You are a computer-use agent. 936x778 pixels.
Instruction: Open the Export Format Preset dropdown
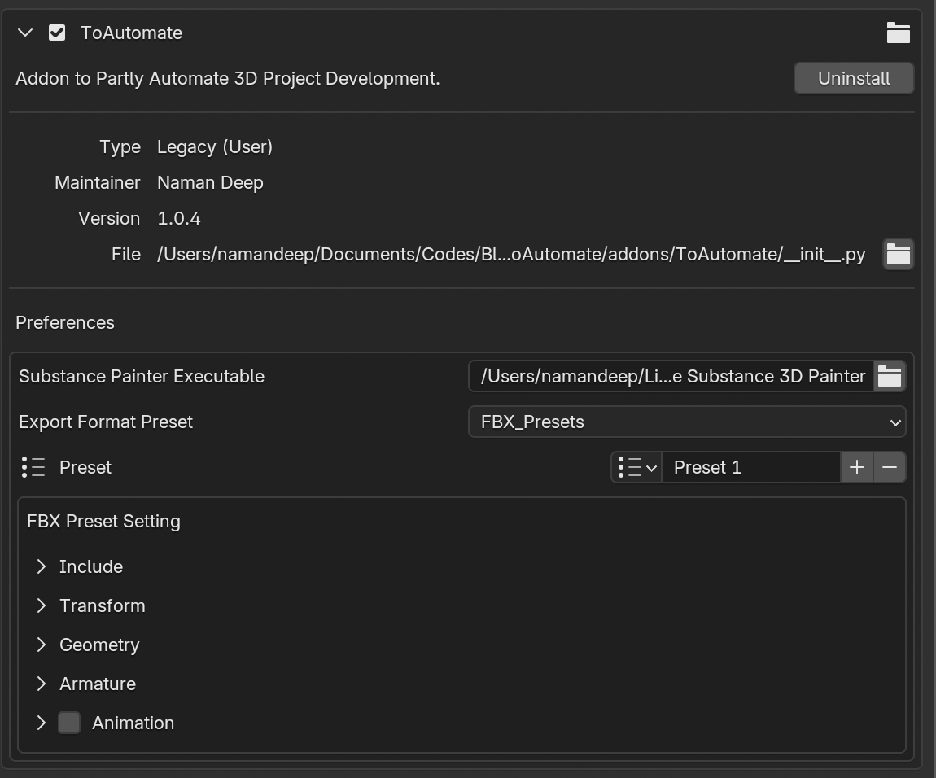pyautogui.click(x=686, y=422)
